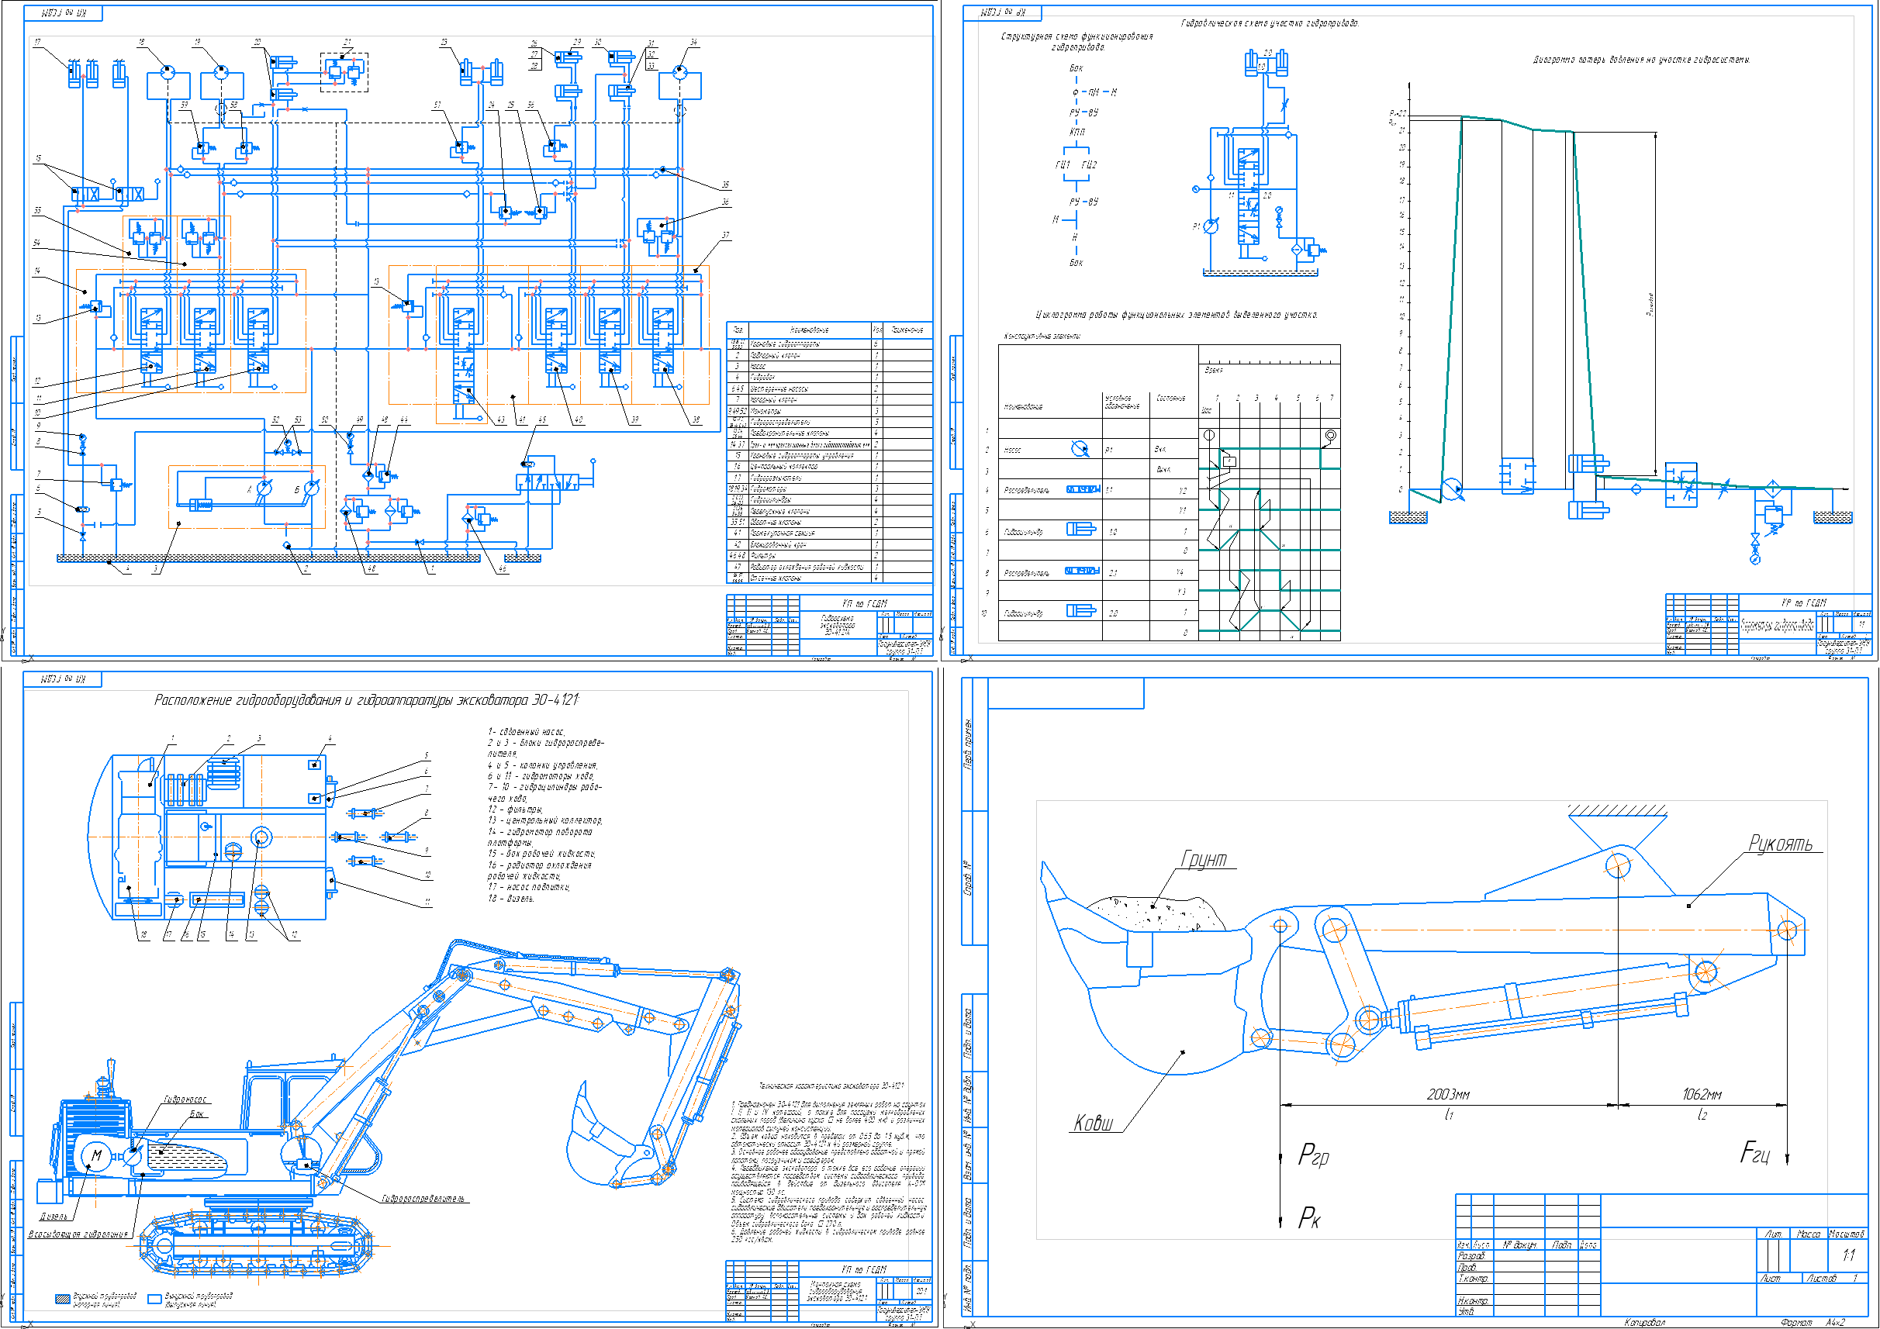
Task: Click legend line "12 - фильтры"
Action: 515,809
